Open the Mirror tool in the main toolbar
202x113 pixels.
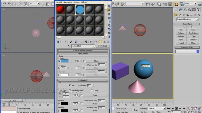coord(148,4)
